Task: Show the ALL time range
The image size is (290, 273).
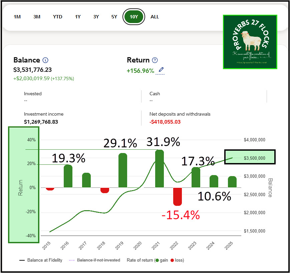Action: click(155, 17)
